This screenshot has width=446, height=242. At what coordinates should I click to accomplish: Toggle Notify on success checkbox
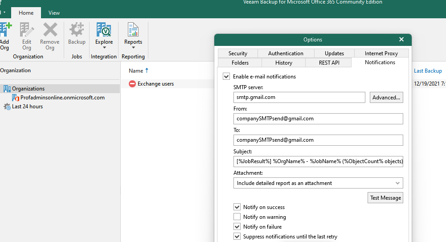[237, 207]
